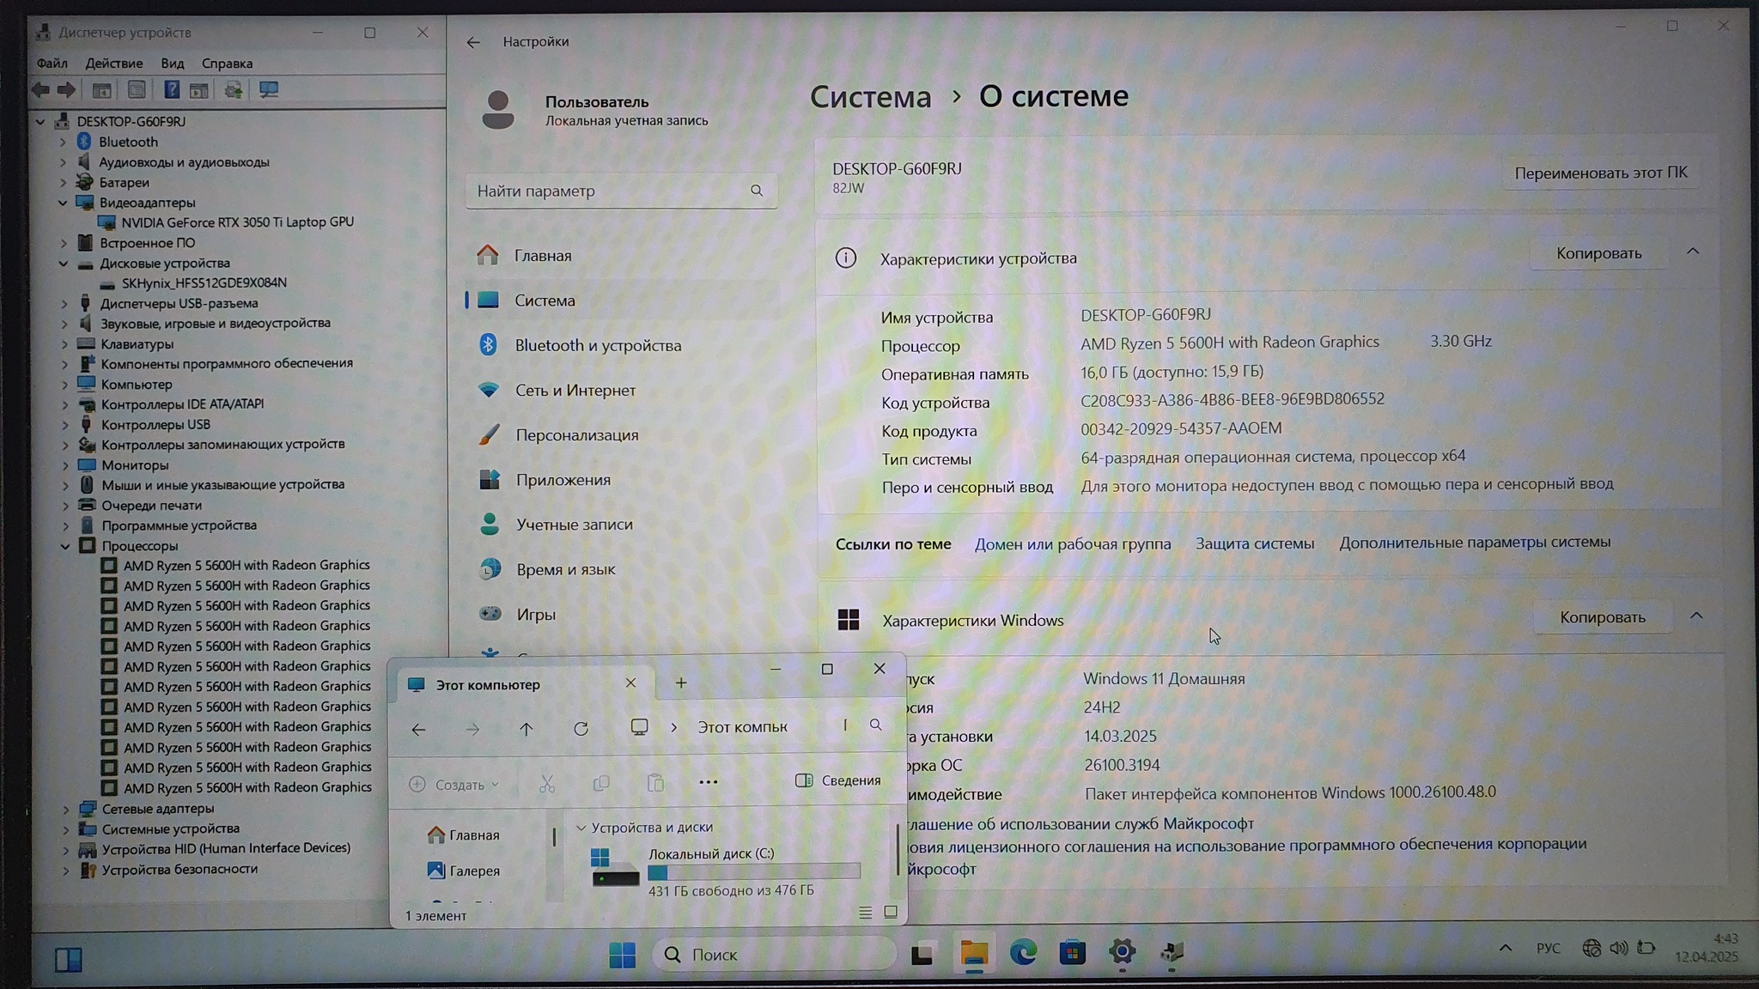Image resolution: width=1759 pixels, height=989 pixels.
Task: Open Microsoft Edge from the taskbar
Action: 1022,953
